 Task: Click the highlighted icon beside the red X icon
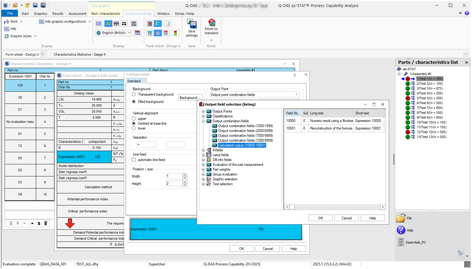point(158,24)
